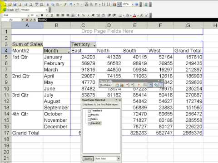
Task: Click the formula bar input
Action: (x=128, y=20)
